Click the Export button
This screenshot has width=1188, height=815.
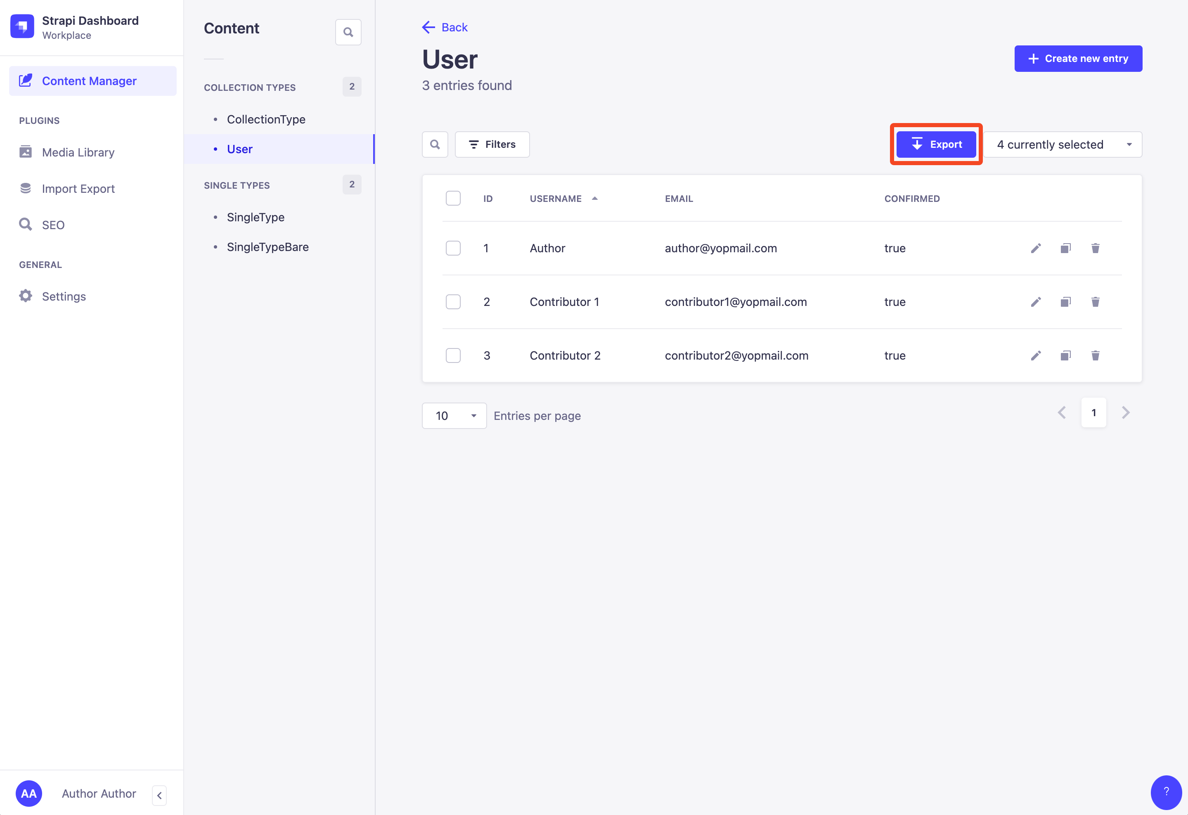point(936,144)
